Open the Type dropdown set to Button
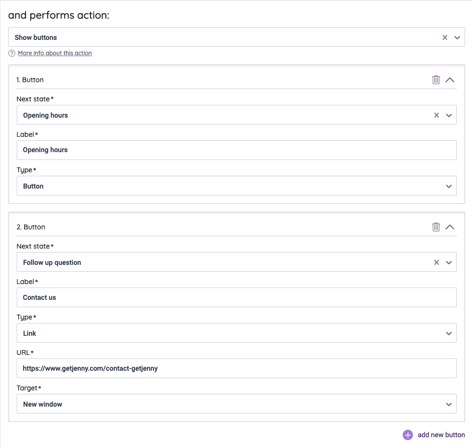 (448, 186)
